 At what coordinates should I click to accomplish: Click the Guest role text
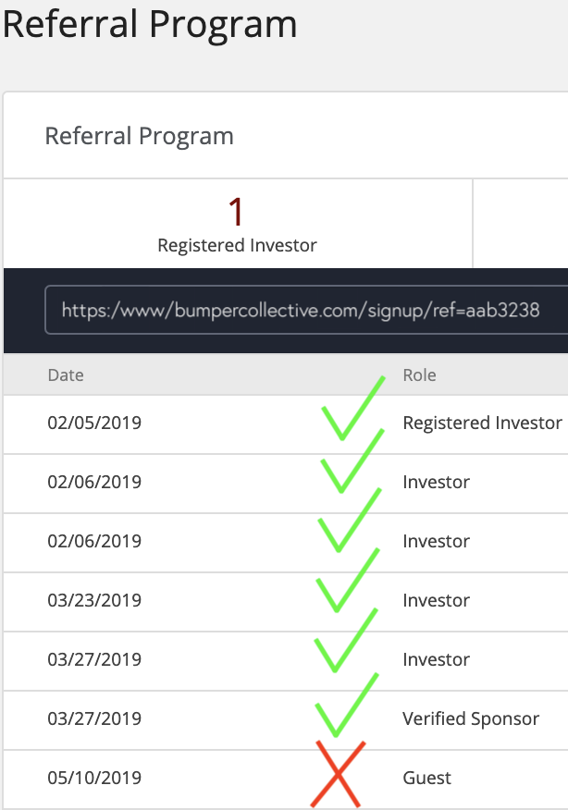[x=426, y=778]
